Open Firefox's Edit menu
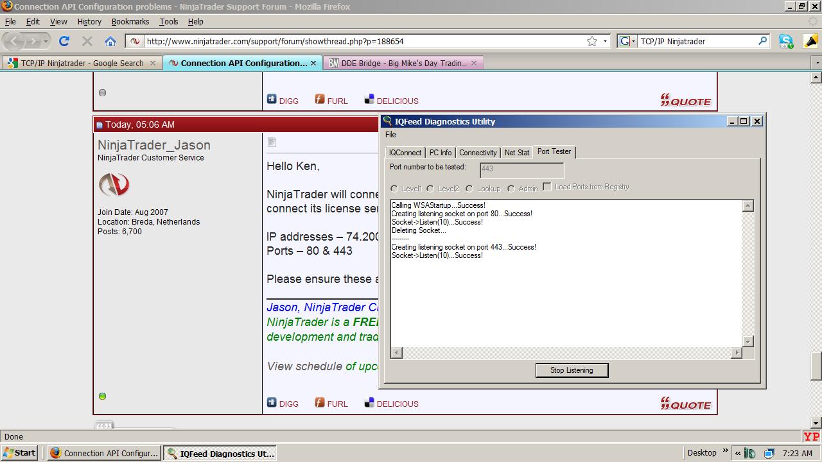Image resolution: width=822 pixels, height=462 pixels. pos(33,21)
